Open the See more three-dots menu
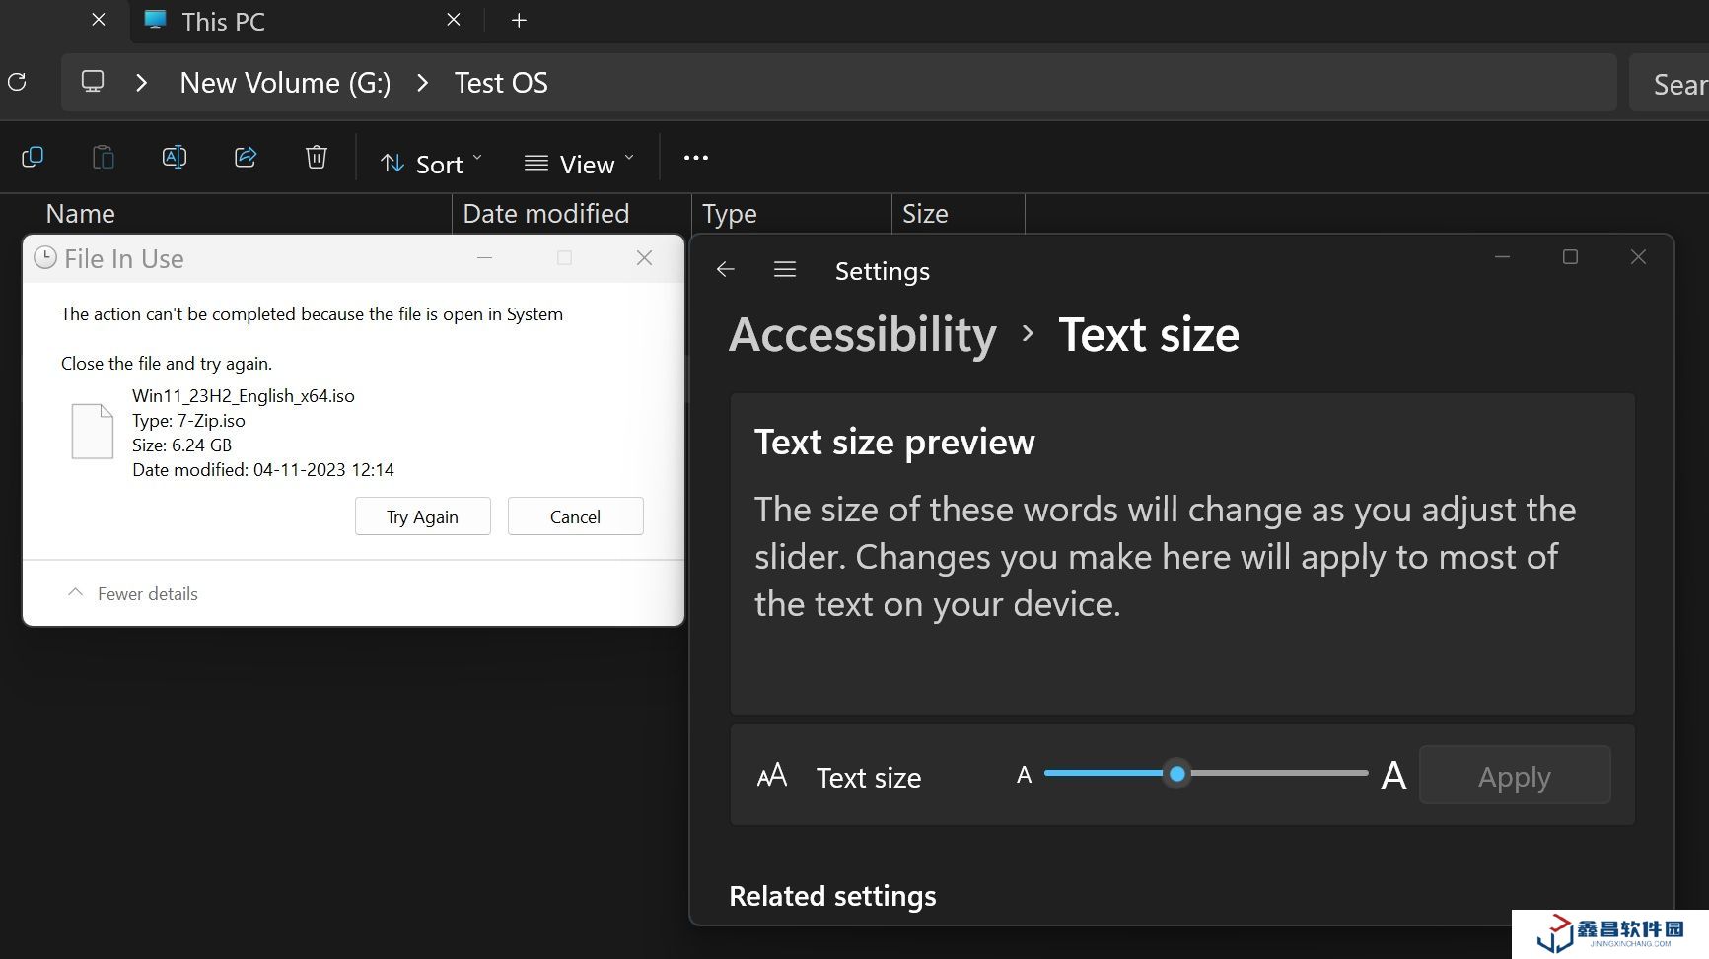 (696, 158)
